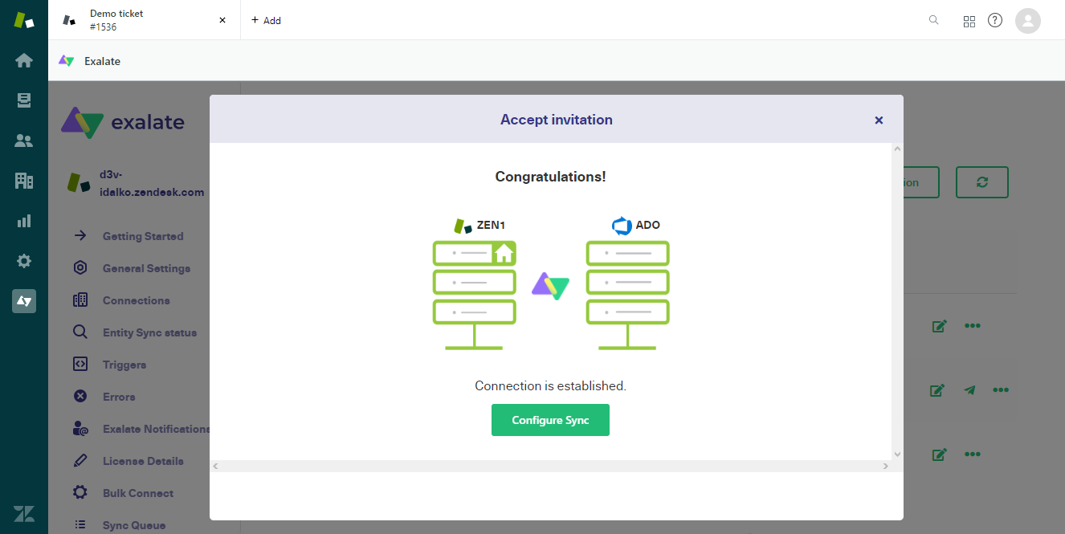Open the Zendesk products grid icon
The width and height of the screenshot is (1065, 534).
pyautogui.click(x=969, y=21)
